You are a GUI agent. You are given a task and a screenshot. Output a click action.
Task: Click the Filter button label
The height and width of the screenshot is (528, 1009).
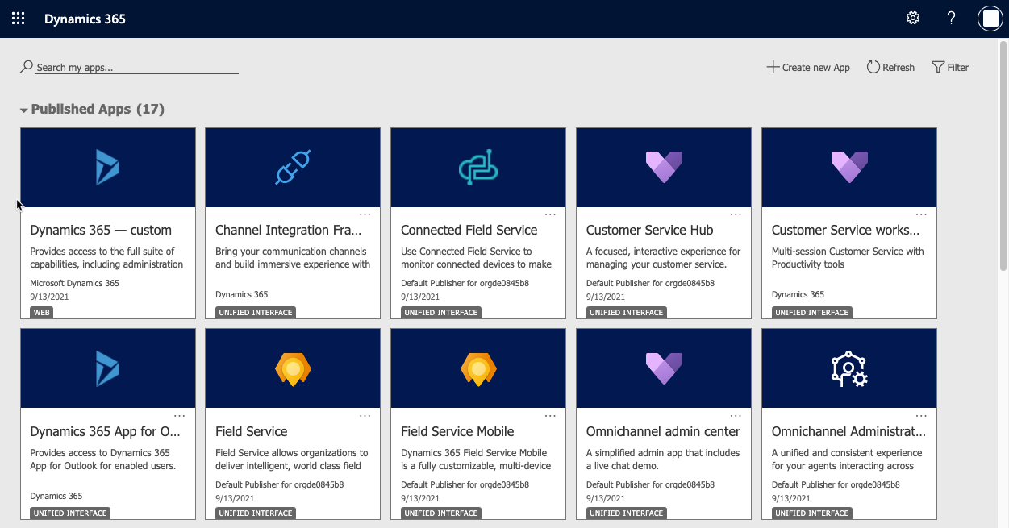coord(958,68)
